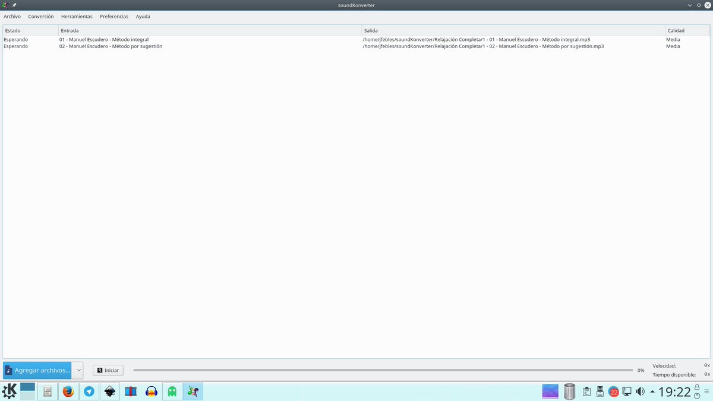Click 'Esperando' status of Método integral row
The height and width of the screenshot is (401, 713).
pos(16,39)
